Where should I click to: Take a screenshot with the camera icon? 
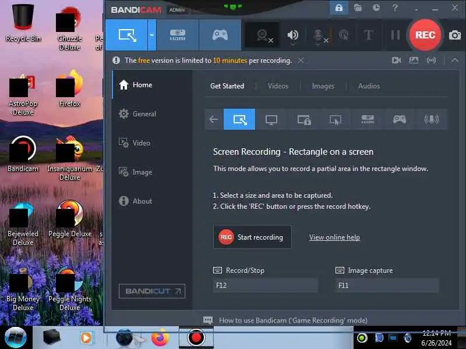click(x=455, y=35)
